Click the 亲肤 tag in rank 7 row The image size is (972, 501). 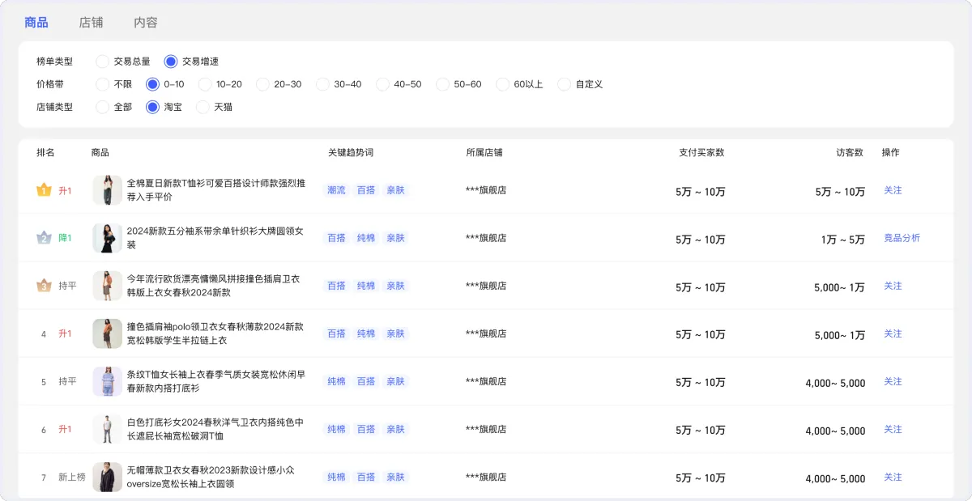click(395, 477)
